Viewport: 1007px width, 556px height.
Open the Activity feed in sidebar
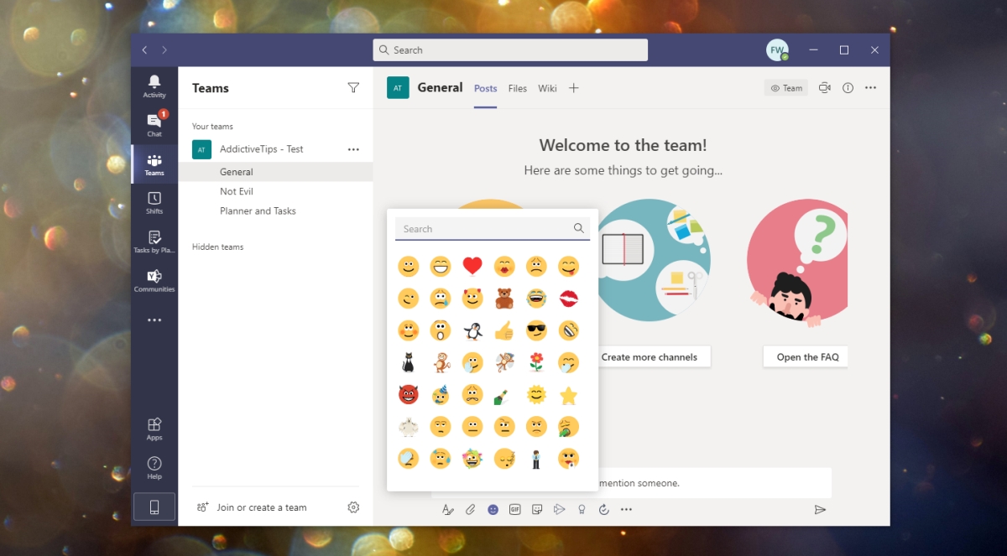154,86
